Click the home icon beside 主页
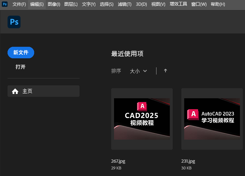The height and width of the screenshot is (176, 245). pyautogui.click(x=15, y=91)
